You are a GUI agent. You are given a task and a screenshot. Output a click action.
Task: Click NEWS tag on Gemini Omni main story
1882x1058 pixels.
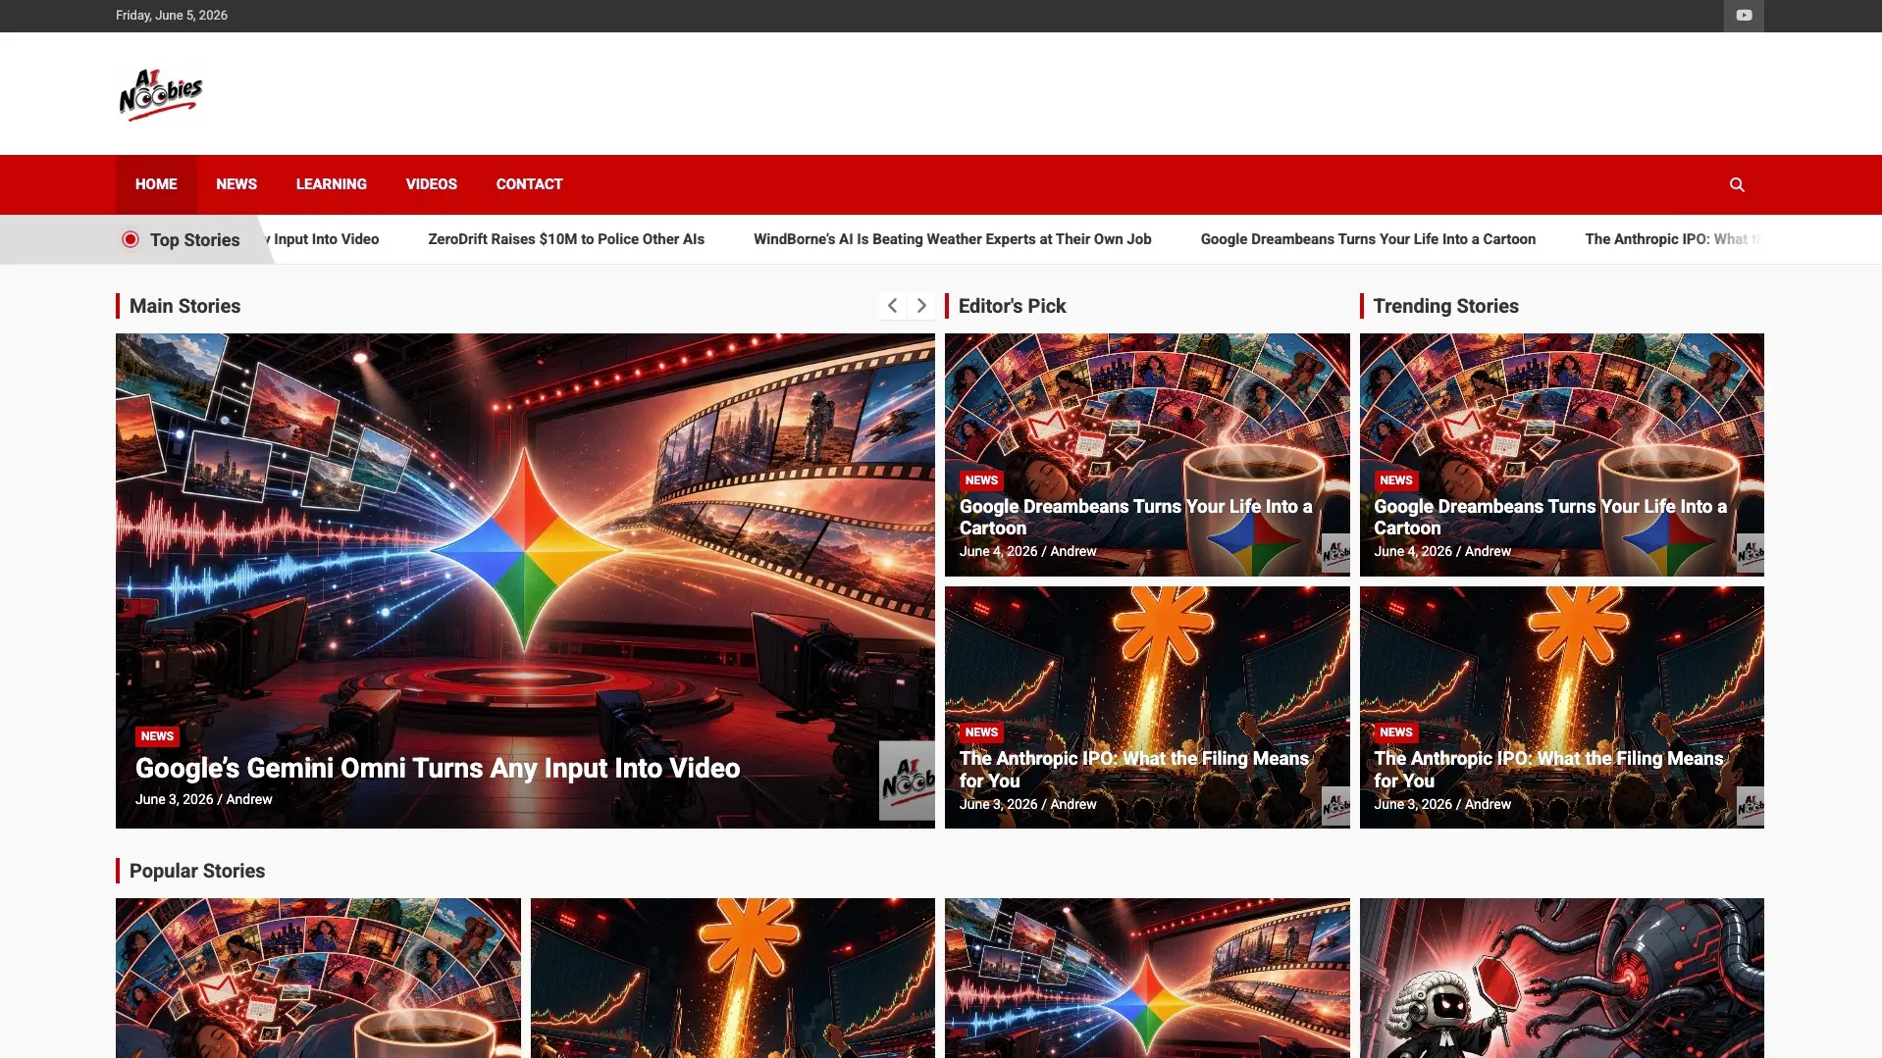(x=157, y=736)
